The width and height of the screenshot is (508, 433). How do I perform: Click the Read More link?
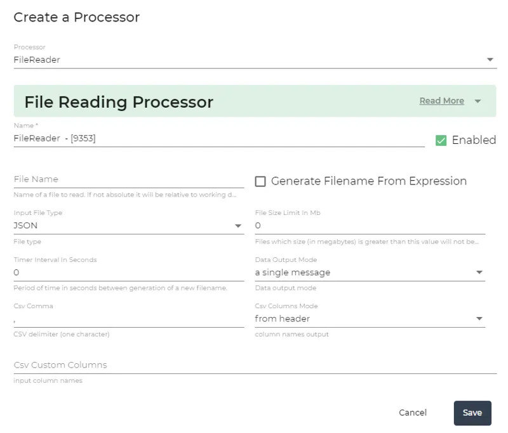click(x=441, y=100)
